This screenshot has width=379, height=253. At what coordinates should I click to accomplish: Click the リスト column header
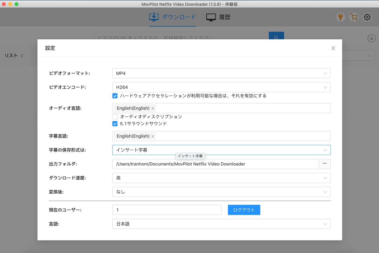pos(11,56)
